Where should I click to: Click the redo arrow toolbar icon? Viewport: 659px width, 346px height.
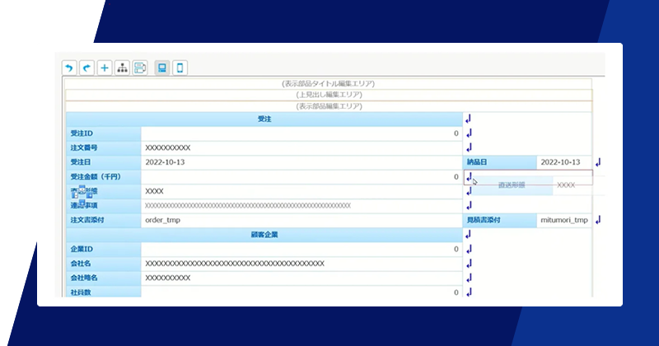click(87, 68)
